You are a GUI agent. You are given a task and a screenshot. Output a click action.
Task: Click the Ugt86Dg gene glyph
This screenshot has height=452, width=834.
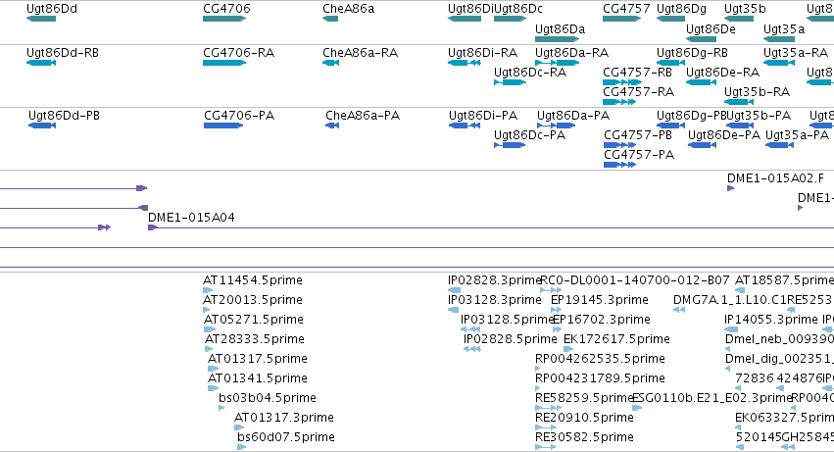point(670,19)
